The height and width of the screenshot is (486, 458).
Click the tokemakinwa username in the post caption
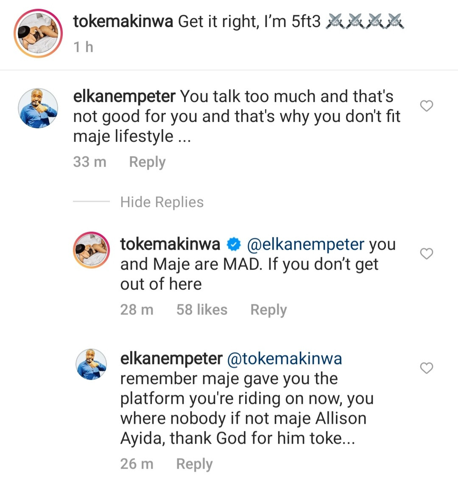click(x=123, y=21)
